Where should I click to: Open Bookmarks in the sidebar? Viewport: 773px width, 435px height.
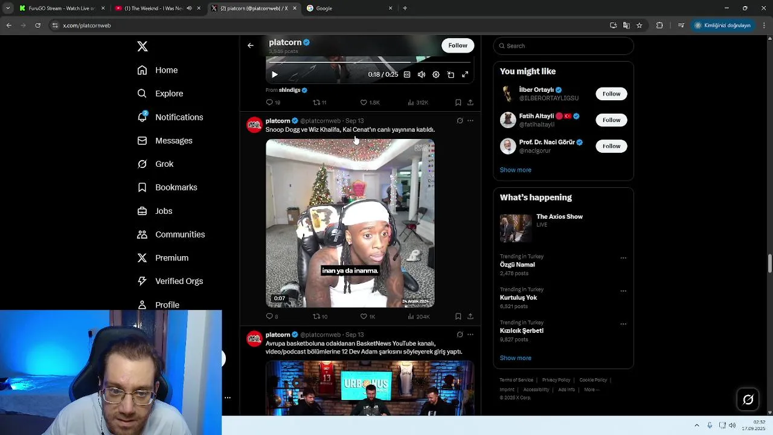tap(167, 187)
